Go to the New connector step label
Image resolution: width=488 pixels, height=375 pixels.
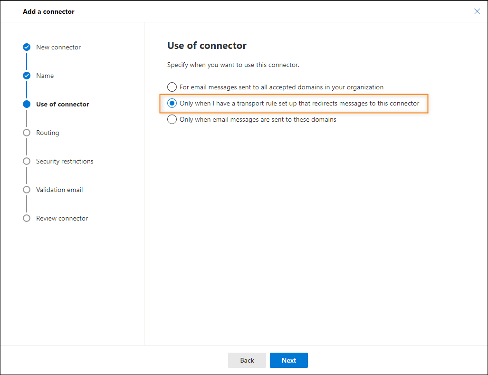58,48
